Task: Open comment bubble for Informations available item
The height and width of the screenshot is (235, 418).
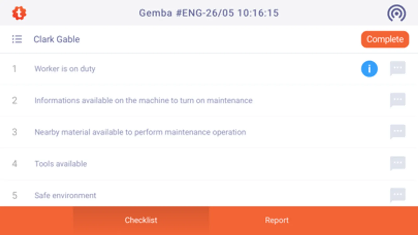Action: pos(397,100)
